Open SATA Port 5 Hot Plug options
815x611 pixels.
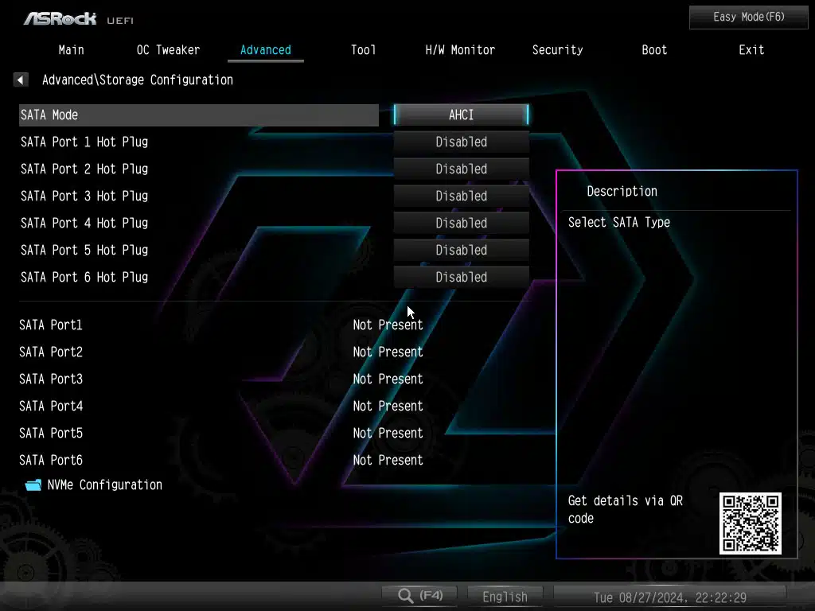point(461,250)
